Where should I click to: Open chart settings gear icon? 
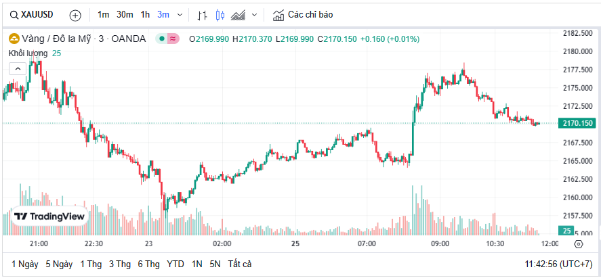point(578,244)
